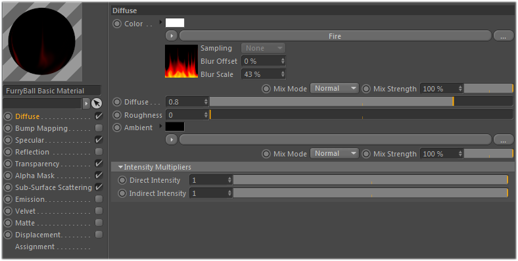Click animation dot of the Displacement channel
Viewport: 518px width, 261px height.
tap(8, 235)
